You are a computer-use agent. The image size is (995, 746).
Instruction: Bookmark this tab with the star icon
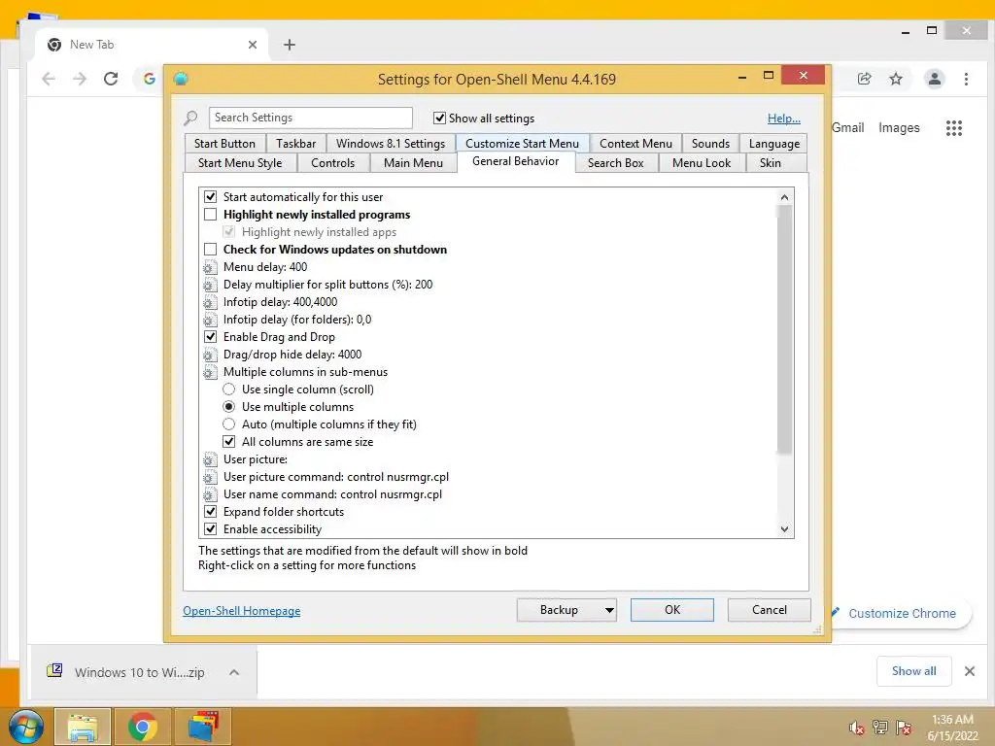[895, 79]
